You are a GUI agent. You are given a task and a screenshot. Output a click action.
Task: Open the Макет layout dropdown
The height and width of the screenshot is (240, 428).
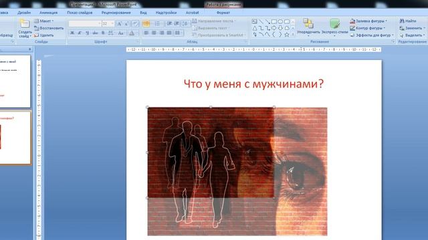pyautogui.click(x=43, y=21)
